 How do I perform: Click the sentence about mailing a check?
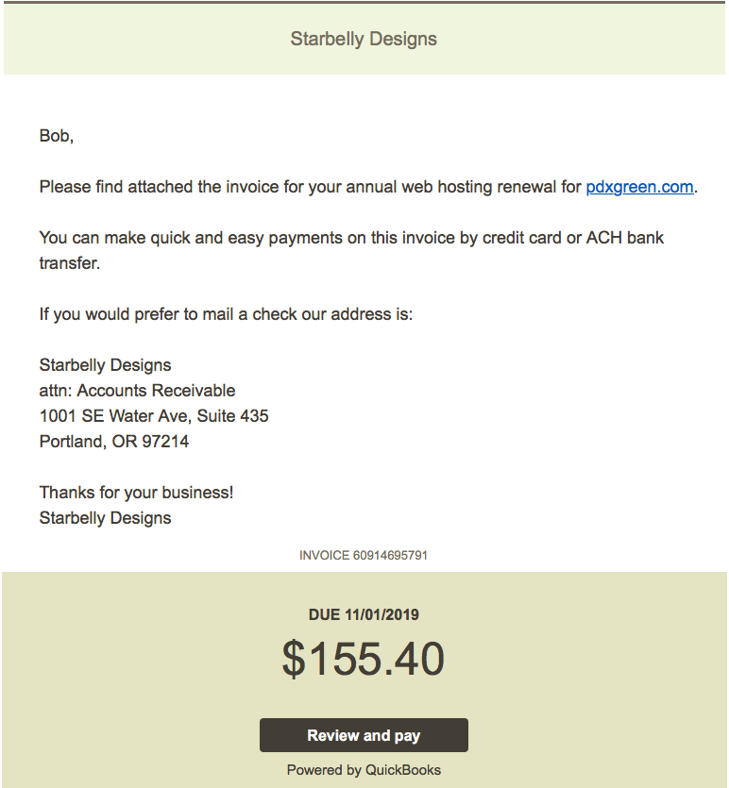[226, 314]
